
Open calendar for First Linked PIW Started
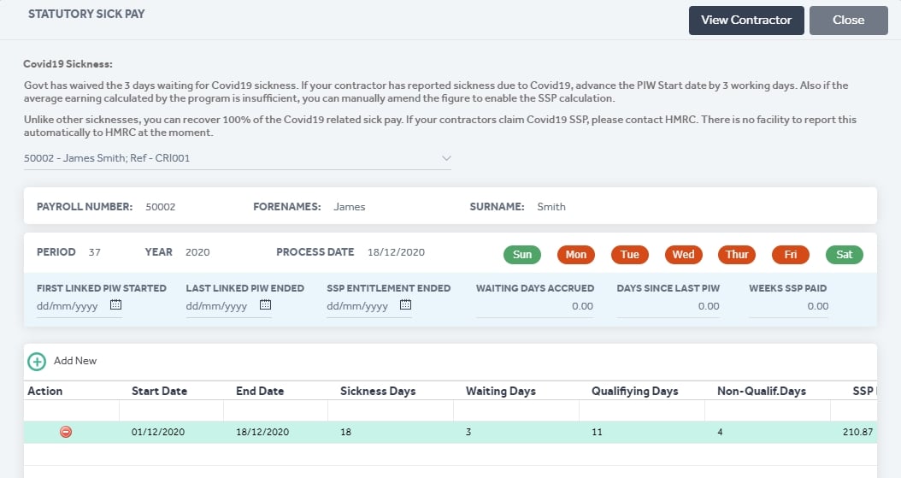pyautogui.click(x=115, y=305)
